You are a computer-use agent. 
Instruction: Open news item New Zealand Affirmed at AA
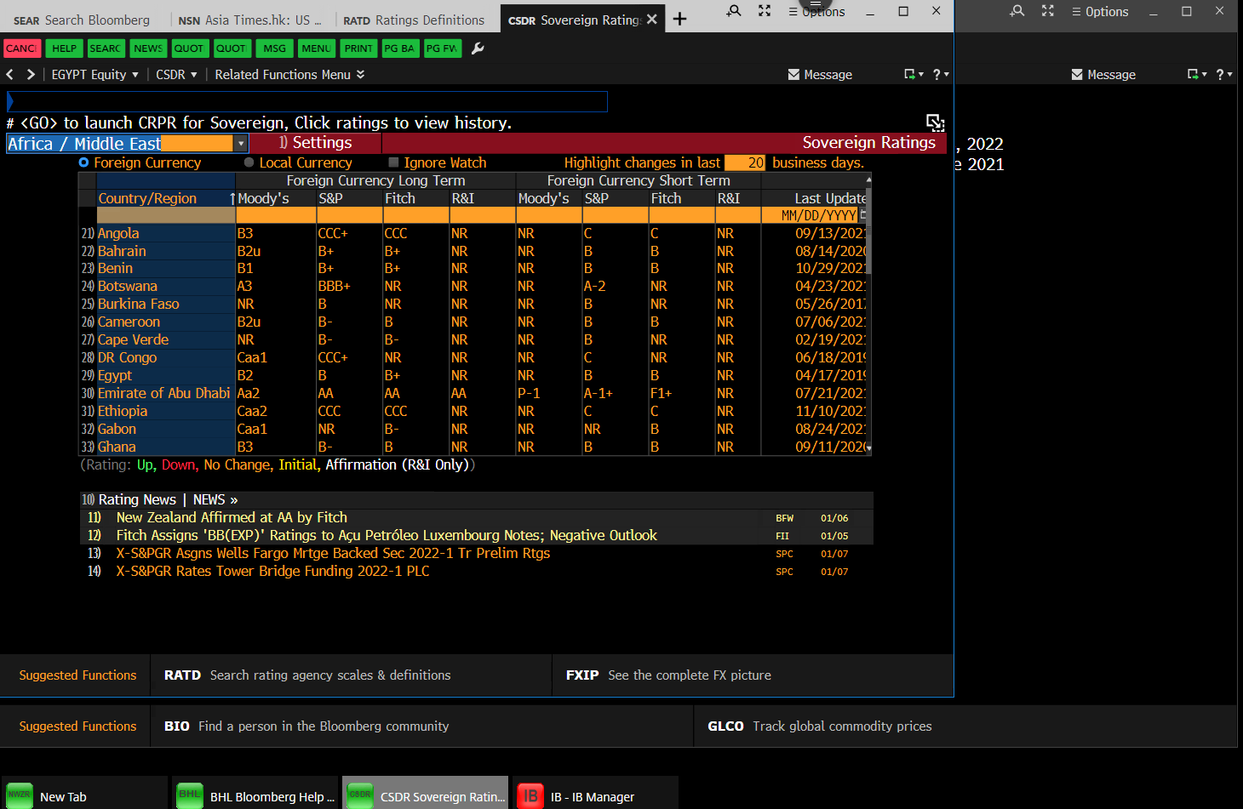232,518
